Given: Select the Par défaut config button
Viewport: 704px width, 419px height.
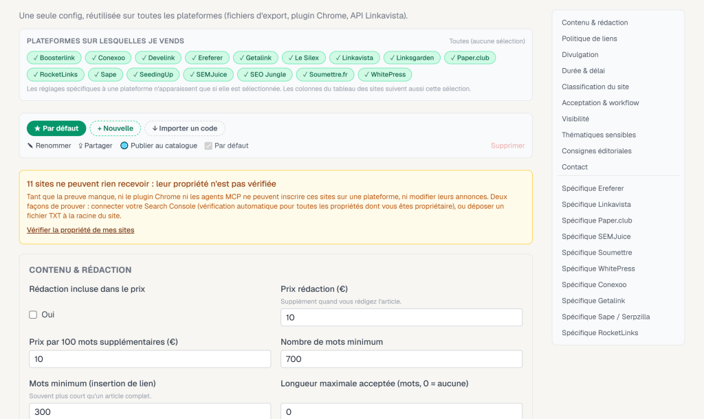Looking at the screenshot, I should (x=56, y=128).
